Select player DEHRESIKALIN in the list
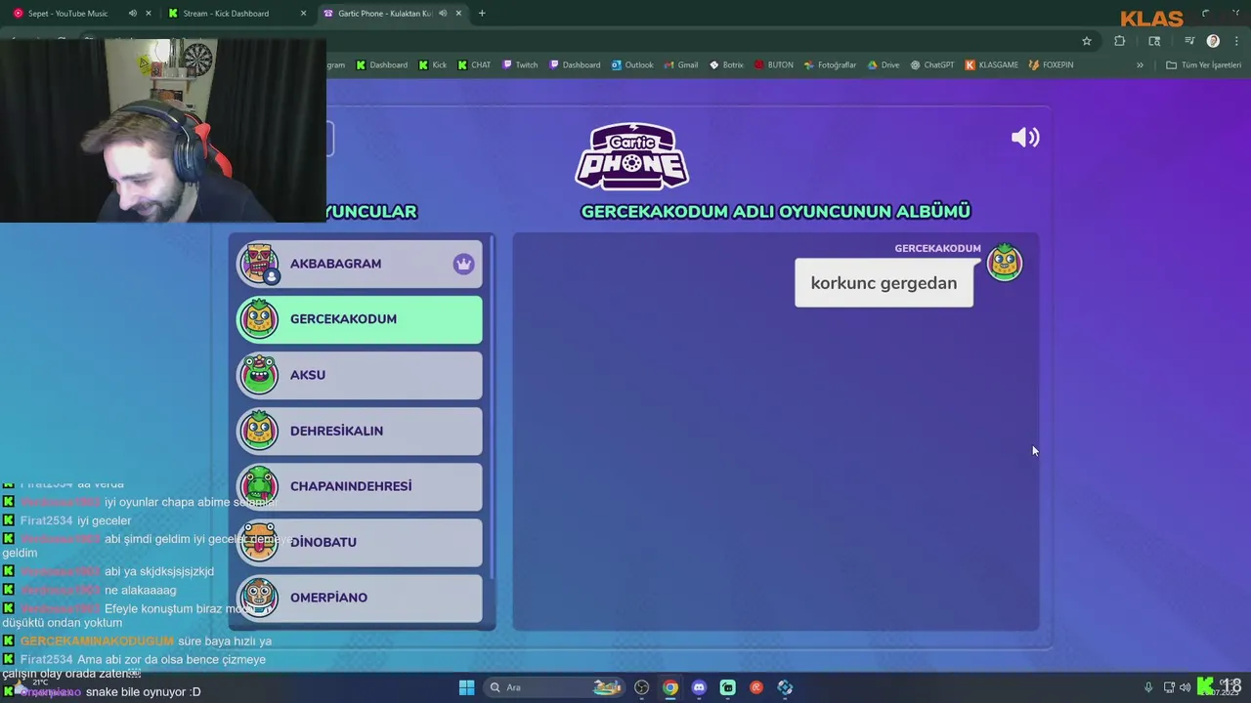 359,431
